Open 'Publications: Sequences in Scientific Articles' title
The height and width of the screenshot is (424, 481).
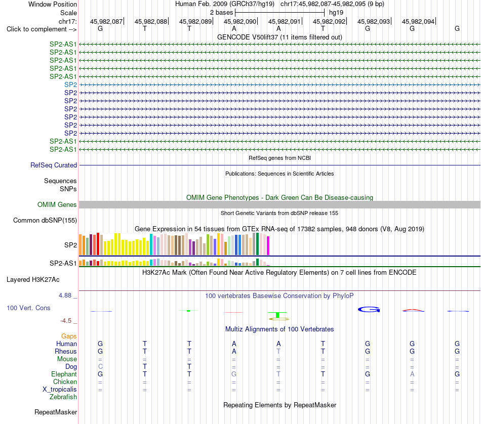click(279, 174)
